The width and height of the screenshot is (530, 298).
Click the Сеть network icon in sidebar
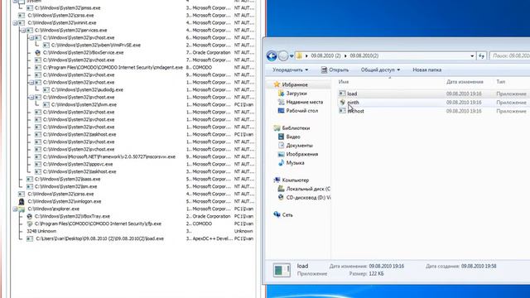(277, 215)
